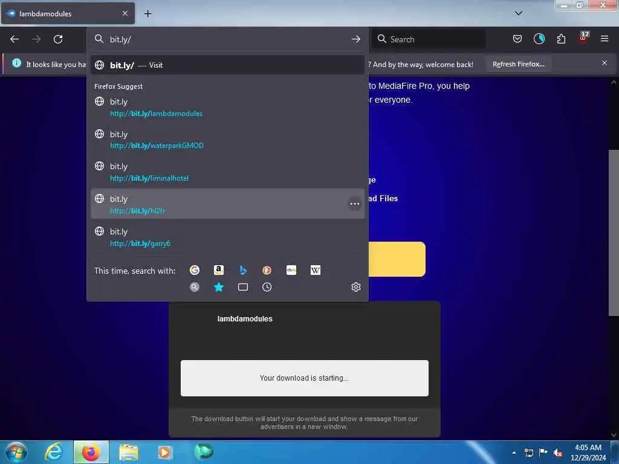Choose the bit.ly/liminalhotel suggestion
The height and width of the screenshot is (464, 619).
click(227, 172)
